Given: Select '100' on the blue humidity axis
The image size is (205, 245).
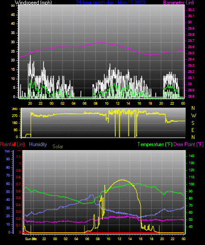Looking at the screenshot, I should (7, 151).
